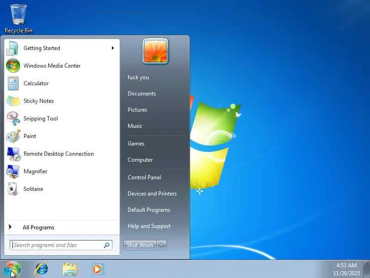Launch the Calculator text entry

click(x=36, y=83)
